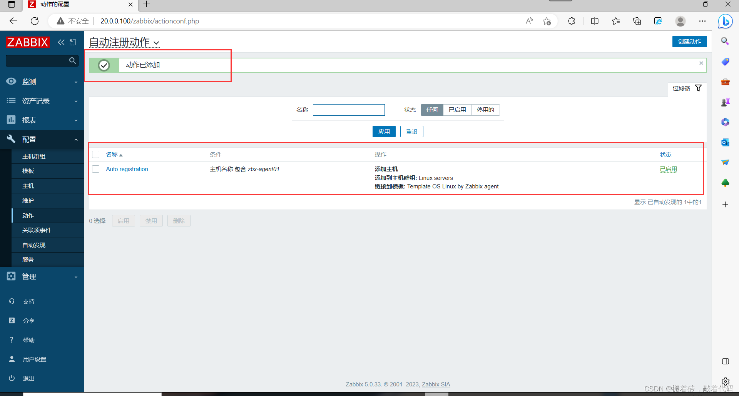The height and width of the screenshot is (396, 739).
Task: Dismiss the 动作已添加 message with x
Action: coord(701,63)
